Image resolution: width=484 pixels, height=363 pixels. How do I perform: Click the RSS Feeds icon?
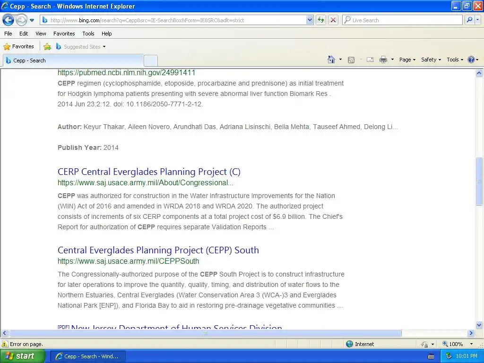pyautogui.click(x=351, y=60)
